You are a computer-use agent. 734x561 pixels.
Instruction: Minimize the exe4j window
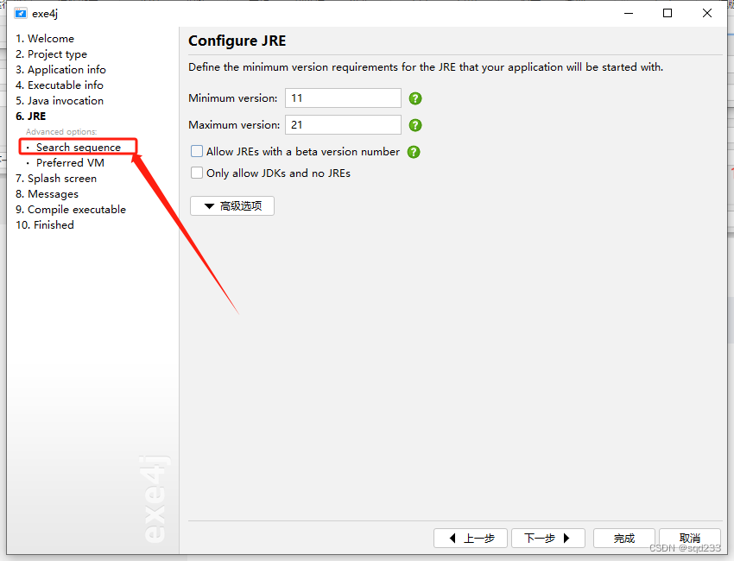click(x=629, y=13)
